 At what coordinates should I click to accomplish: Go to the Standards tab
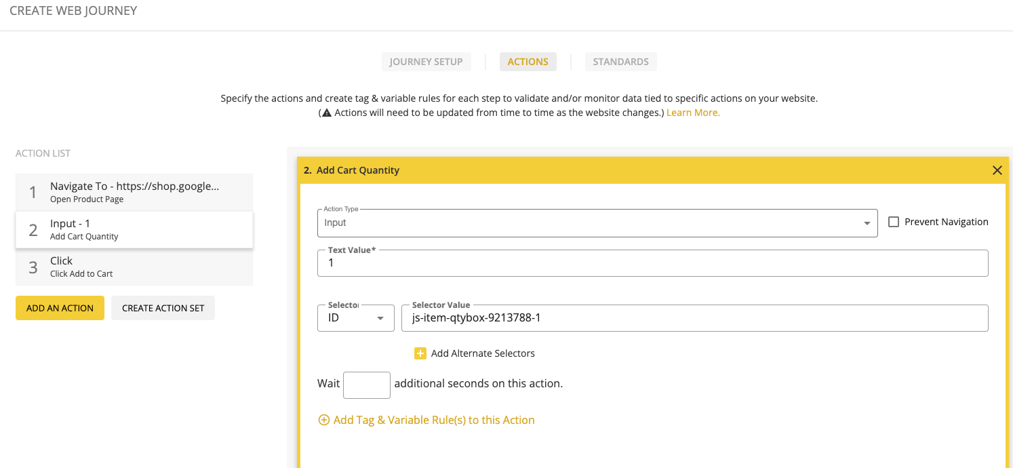620,62
